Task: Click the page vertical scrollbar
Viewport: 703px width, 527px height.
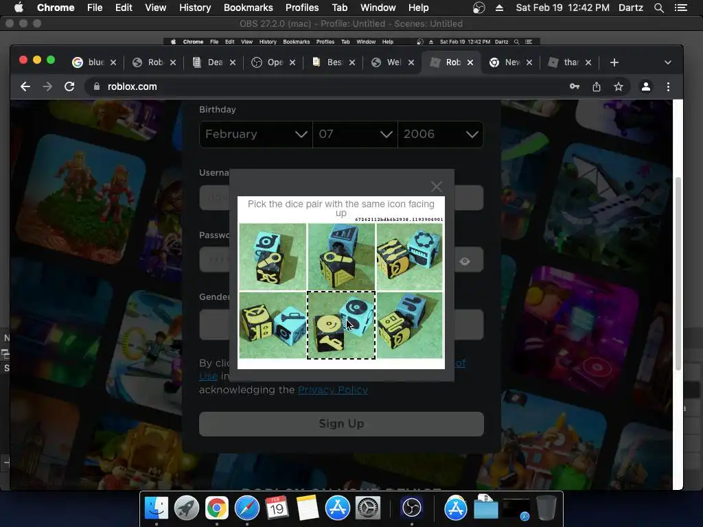Action: [x=678, y=273]
